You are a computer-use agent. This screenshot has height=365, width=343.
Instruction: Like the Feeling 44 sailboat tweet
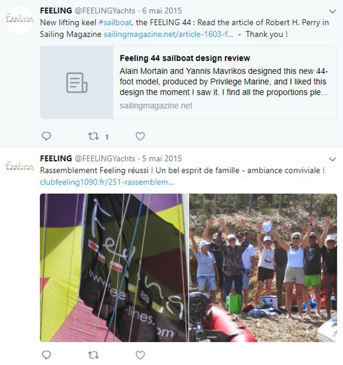140,136
